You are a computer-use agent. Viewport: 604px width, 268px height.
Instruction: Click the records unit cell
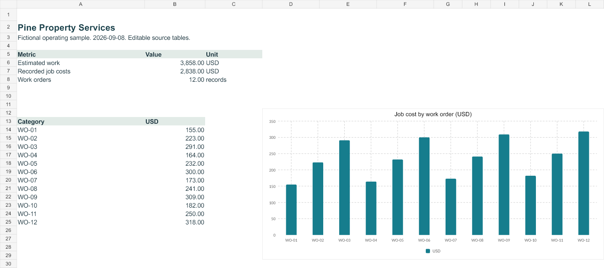click(x=234, y=79)
